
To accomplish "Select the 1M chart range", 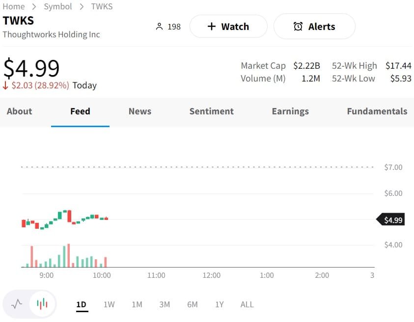I will click(x=137, y=304).
